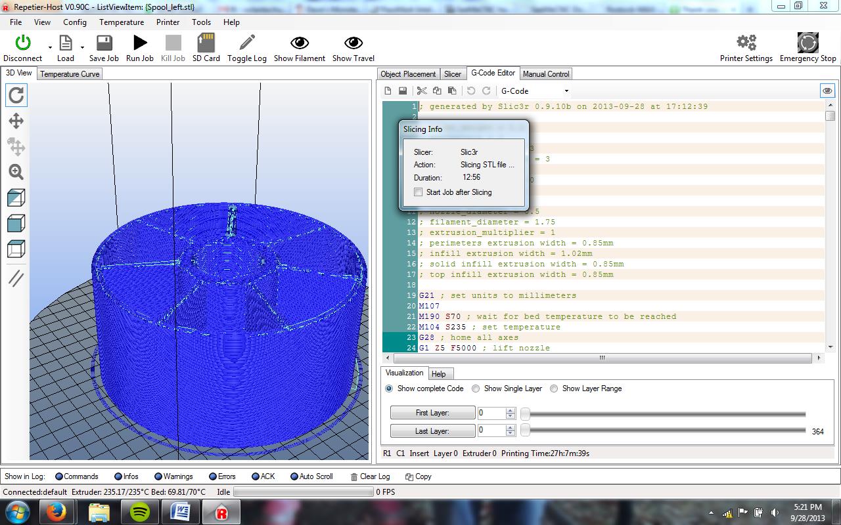The width and height of the screenshot is (841, 525).
Task: Switch to the Manual Control tab
Action: [546, 74]
